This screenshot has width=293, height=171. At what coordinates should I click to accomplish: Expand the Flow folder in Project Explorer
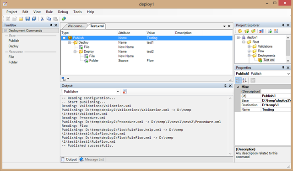(x=249, y=51)
